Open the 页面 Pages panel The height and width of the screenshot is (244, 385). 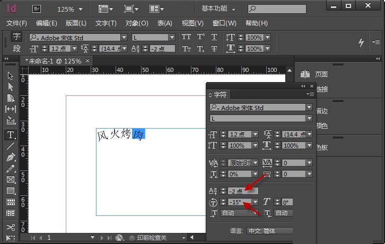314,74
